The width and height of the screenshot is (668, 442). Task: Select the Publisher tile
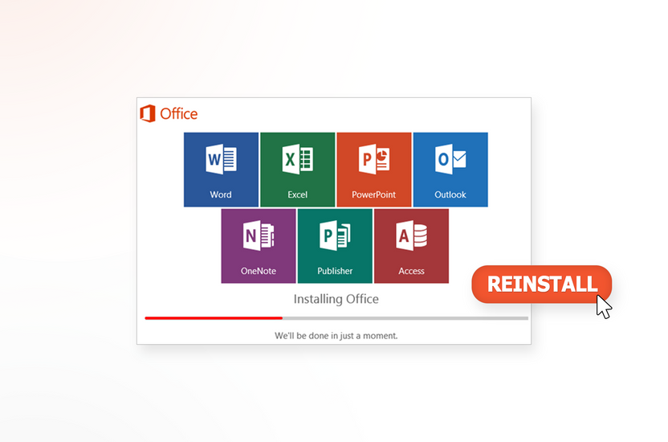click(x=335, y=246)
